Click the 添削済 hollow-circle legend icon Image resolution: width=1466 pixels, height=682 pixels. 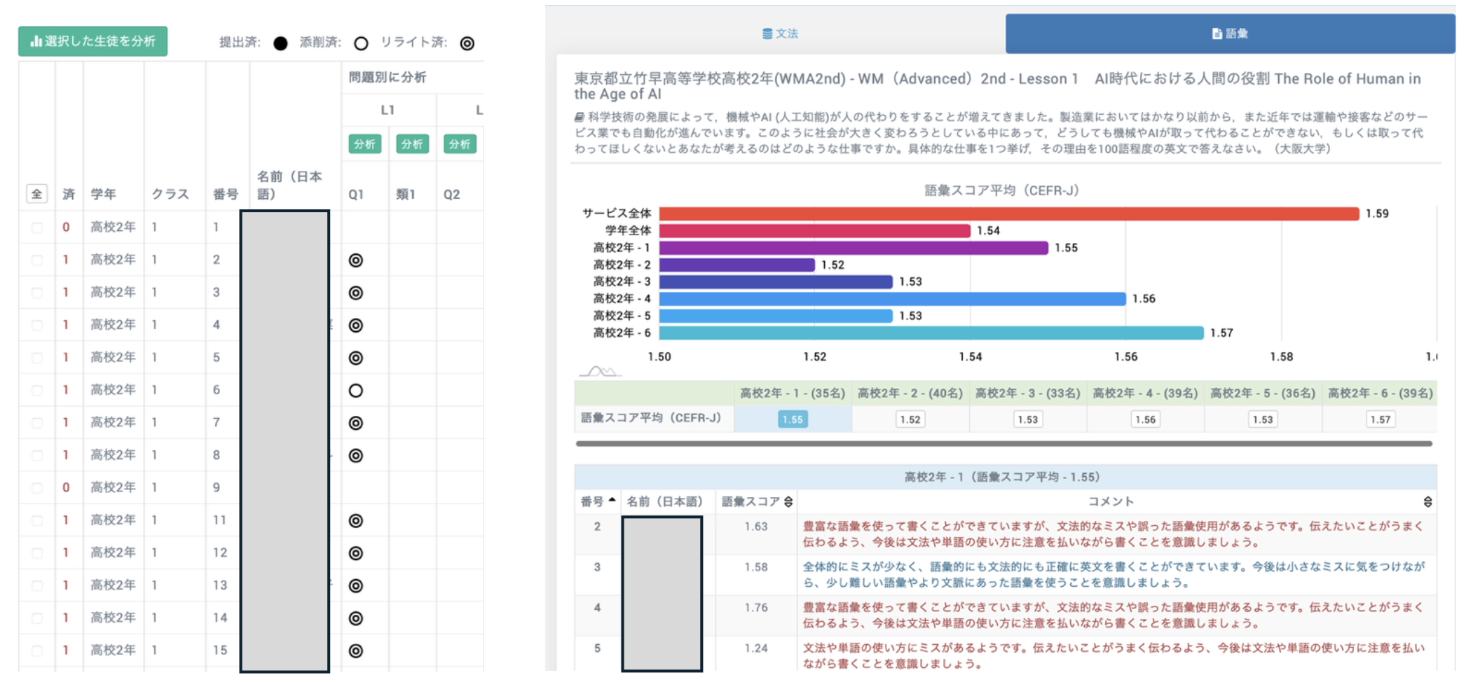(x=361, y=43)
